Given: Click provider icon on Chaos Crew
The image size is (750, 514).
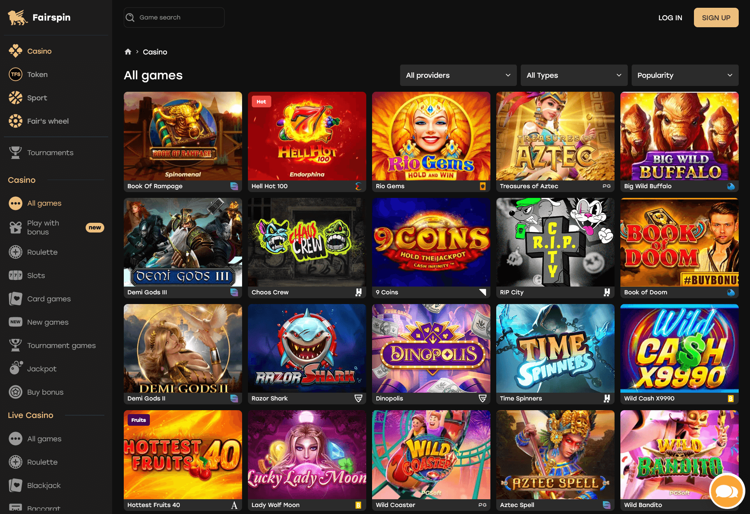Looking at the screenshot, I should coord(358,292).
